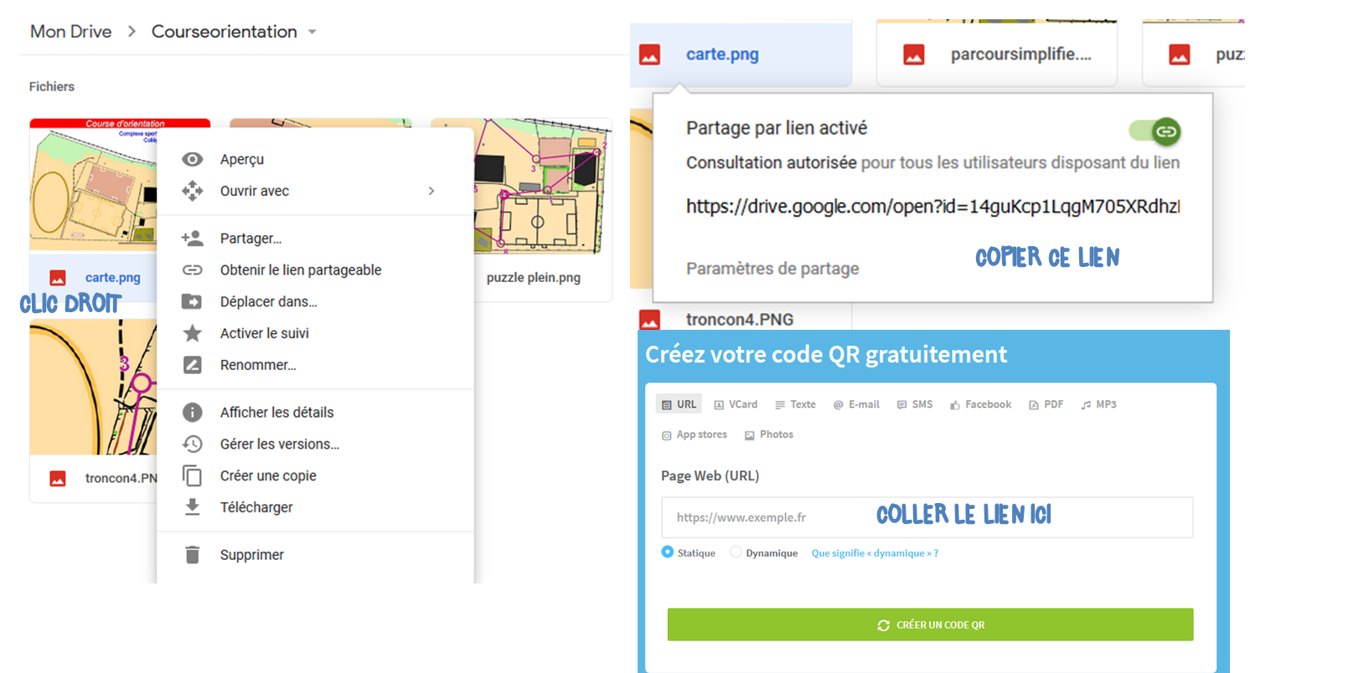This screenshot has height=673, width=1369.
Task: Select the parcoursimplifie file name
Action: [x=1021, y=54]
